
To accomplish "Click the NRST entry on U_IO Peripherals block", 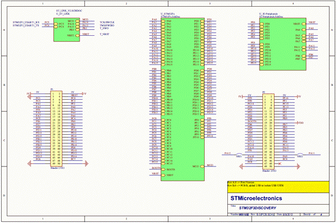I will 300,24.
